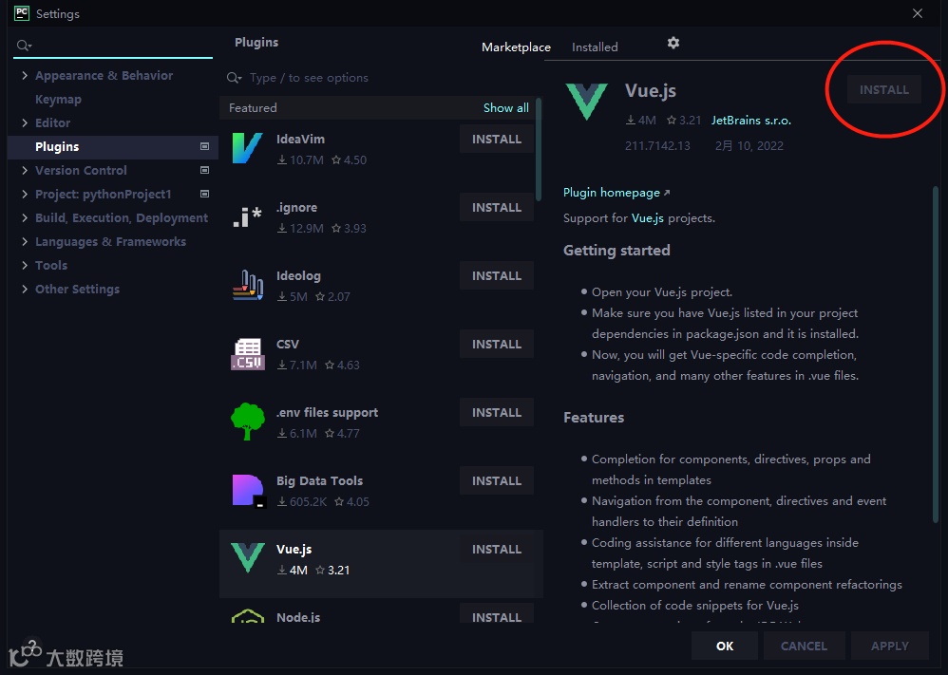This screenshot has height=675, width=948.
Task: Click project-level icon beside Project: pythonProject1
Action: tap(204, 194)
